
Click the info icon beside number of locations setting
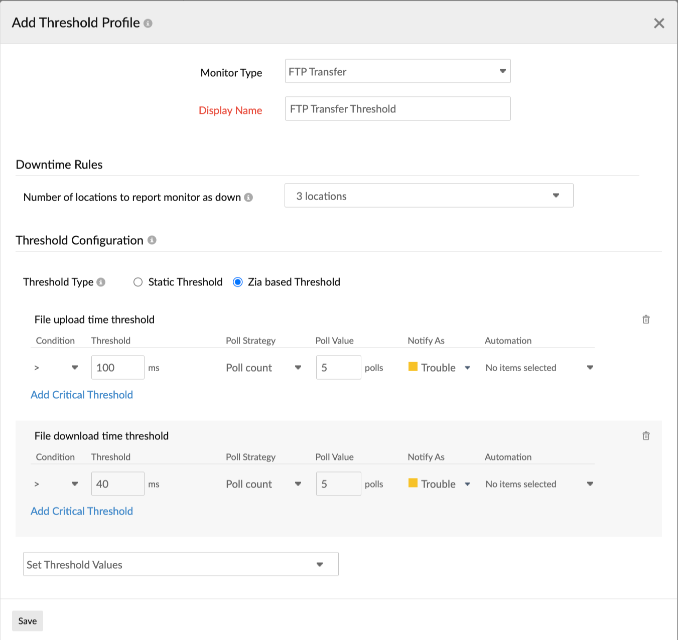[x=248, y=197]
